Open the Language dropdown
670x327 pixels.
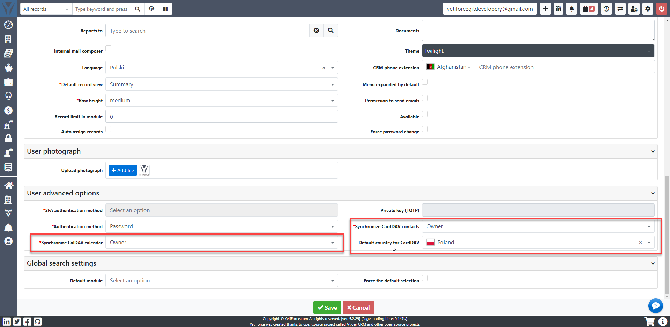[x=222, y=68]
